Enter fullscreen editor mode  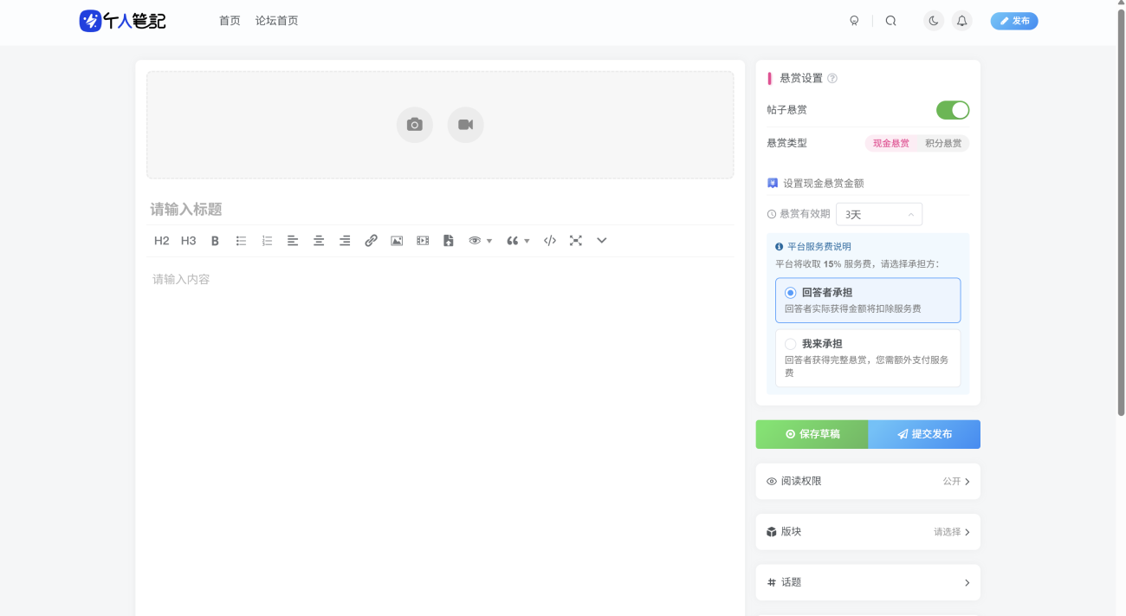pyautogui.click(x=575, y=241)
